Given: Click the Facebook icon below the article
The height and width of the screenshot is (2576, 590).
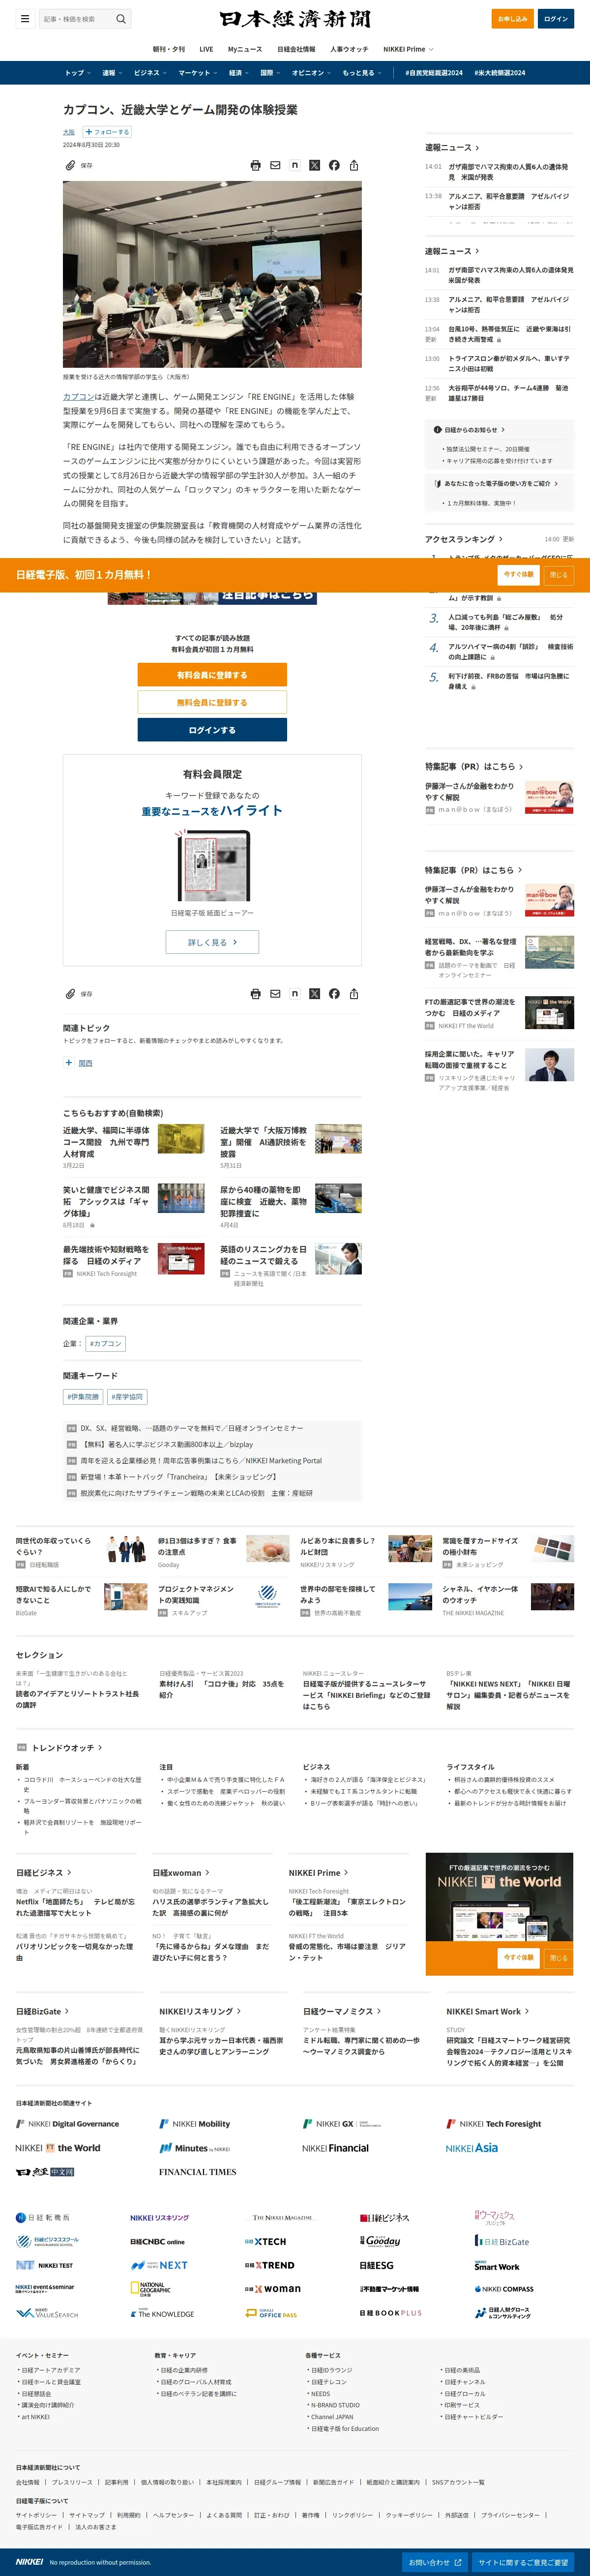Looking at the screenshot, I should click(x=334, y=993).
